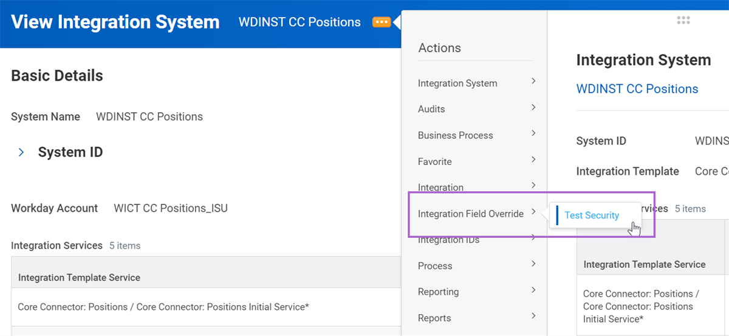Click WDINST CC Positions in page header
The width and height of the screenshot is (729, 336).
pyautogui.click(x=299, y=22)
